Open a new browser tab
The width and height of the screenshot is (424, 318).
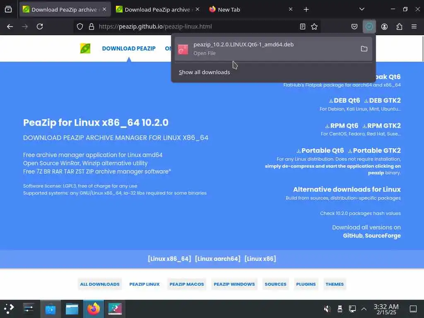(x=306, y=10)
